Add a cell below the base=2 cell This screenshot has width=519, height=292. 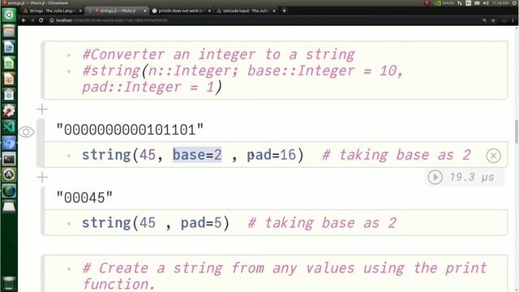point(42,177)
